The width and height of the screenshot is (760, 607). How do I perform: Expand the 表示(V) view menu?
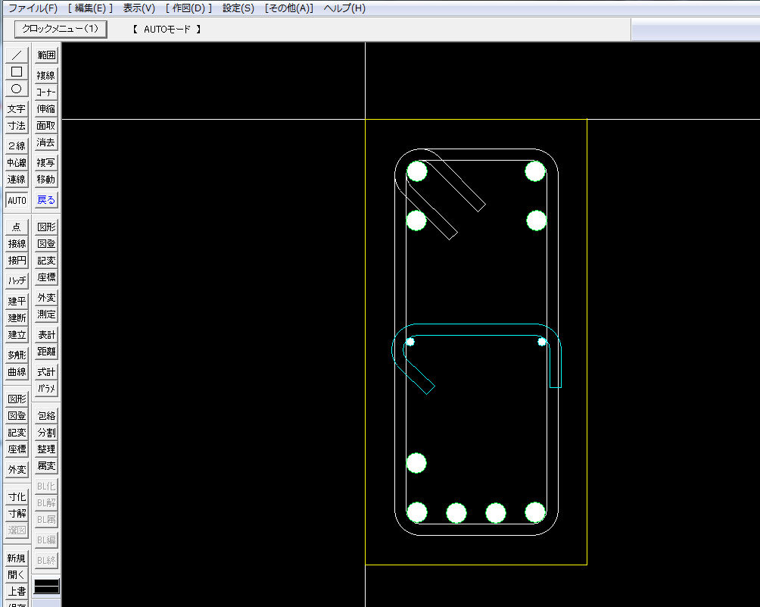[x=139, y=8]
